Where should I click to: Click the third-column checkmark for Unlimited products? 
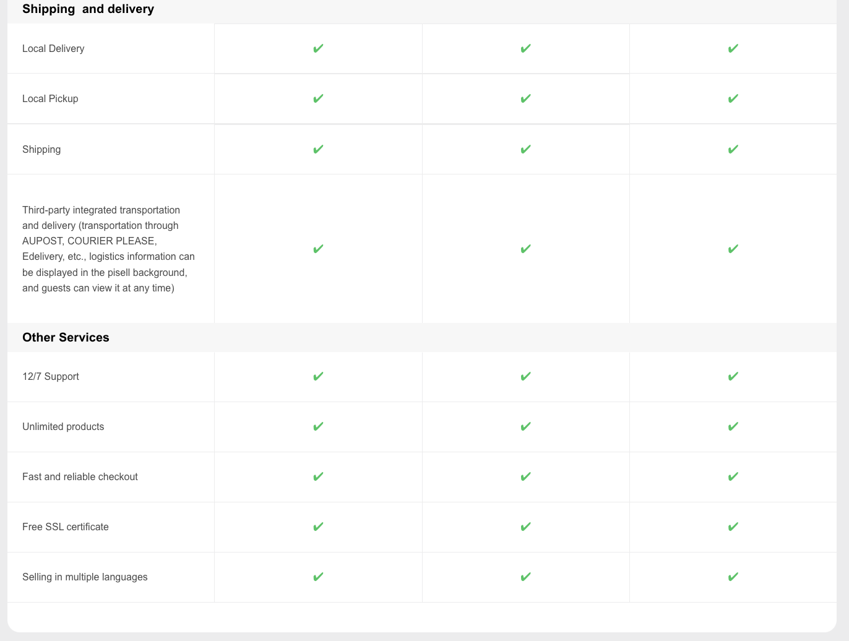tap(733, 426)
